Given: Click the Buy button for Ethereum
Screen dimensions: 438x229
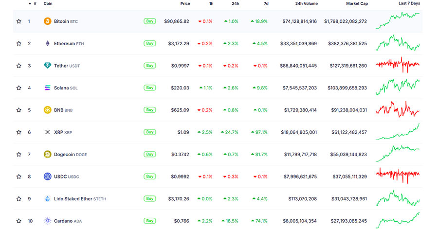Looking at the screenshot, I should (x=150, y=43).
